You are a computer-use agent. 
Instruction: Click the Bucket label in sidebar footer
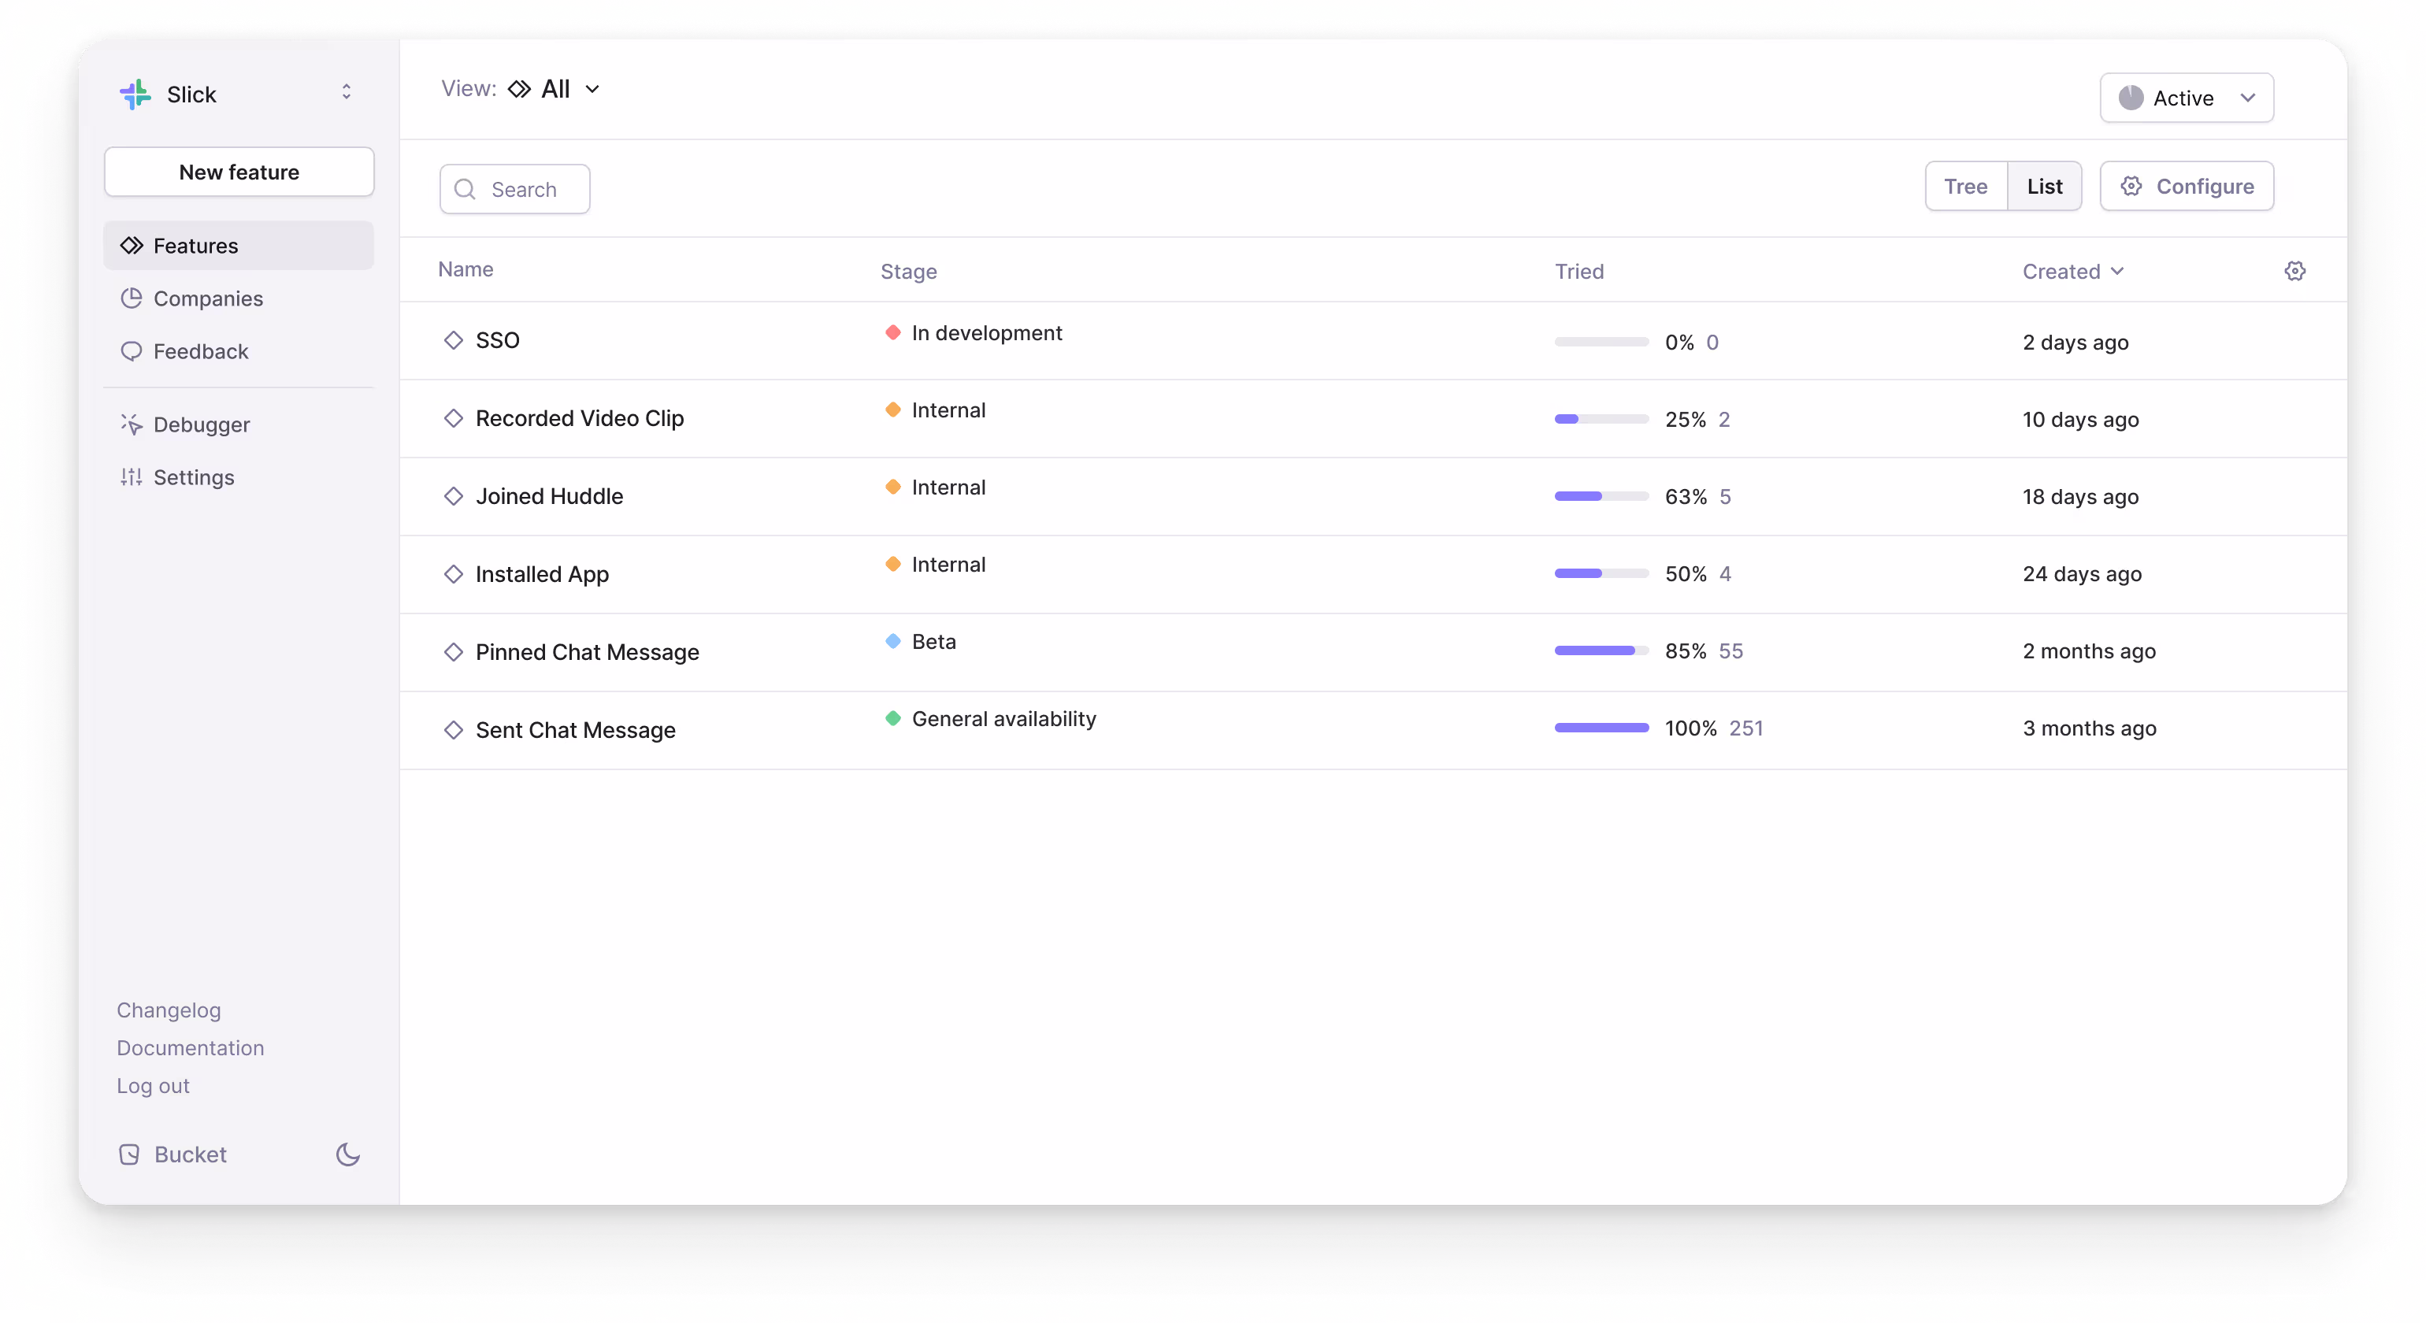click(191, 1154)
